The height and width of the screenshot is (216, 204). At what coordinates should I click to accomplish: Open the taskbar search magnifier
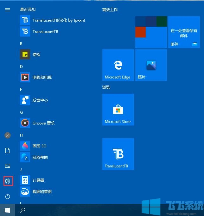click(x=22, y=210)
